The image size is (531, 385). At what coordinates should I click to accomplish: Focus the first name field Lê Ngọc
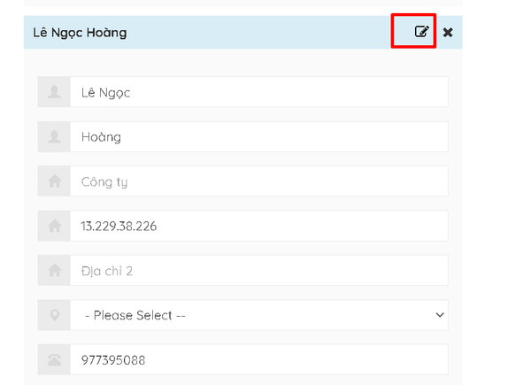click(x=259, y=92)
